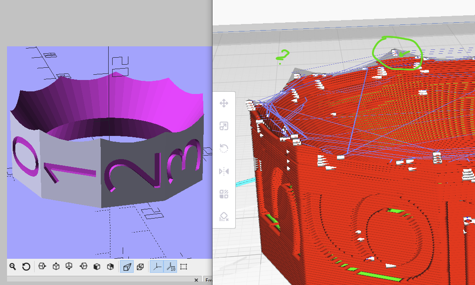The image size is (475, 285).
Task: Select the Mirror tool in slicer sidebar
Action: 224,171
